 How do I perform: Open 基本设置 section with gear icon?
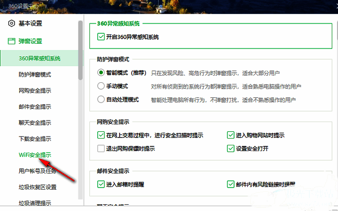coord(25,23)
